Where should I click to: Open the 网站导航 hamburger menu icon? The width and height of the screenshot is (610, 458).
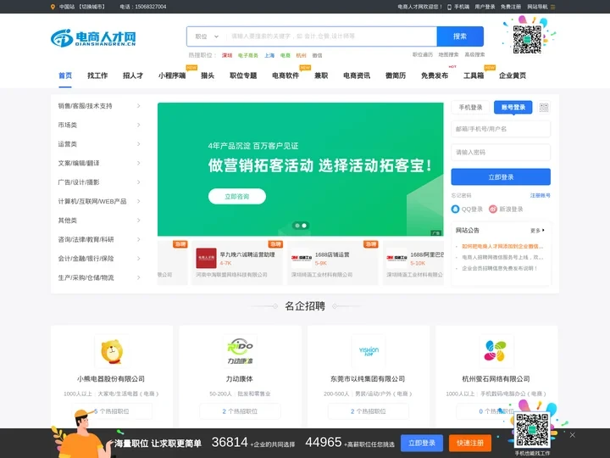552,7
